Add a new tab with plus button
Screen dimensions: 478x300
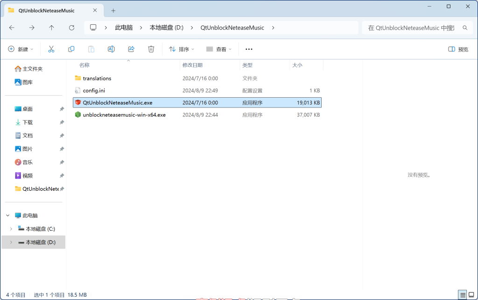pyautogui.click(x=113, y=10)
